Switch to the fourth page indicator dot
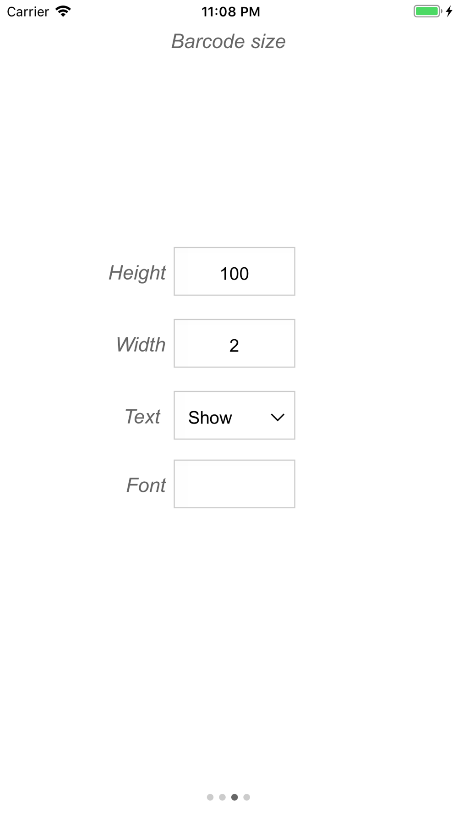 246,797
